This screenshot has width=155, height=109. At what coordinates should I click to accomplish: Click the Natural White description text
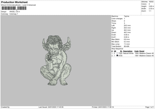coord(128,53)
